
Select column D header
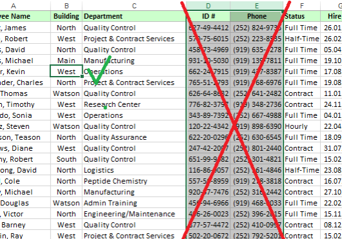(208, 5)
